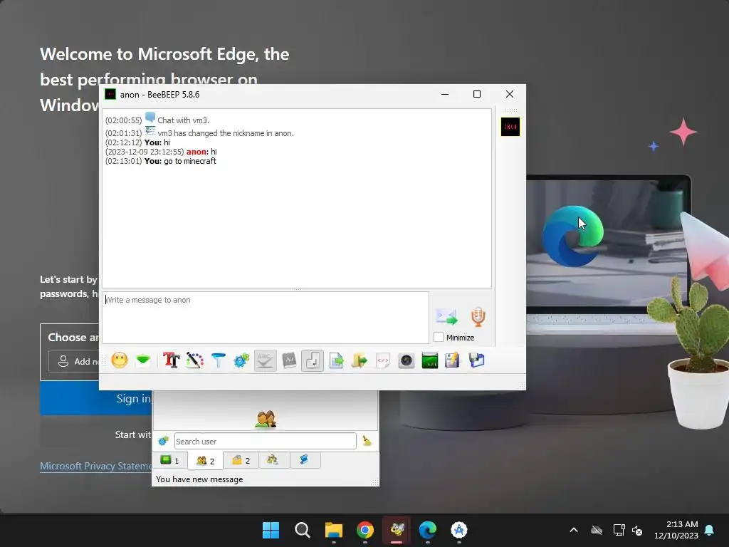This screenshot has height=547, width=729.
Task: Open taskbar Search
Action: [x=302, y=530]
